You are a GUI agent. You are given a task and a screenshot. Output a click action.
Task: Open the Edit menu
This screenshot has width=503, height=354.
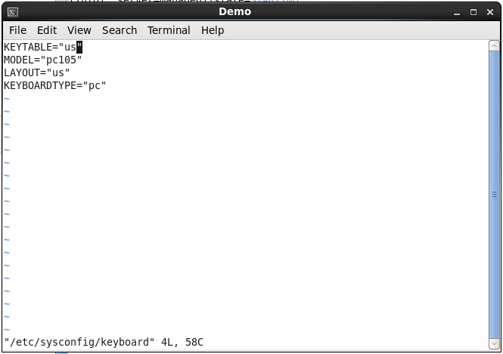[47, 30]
